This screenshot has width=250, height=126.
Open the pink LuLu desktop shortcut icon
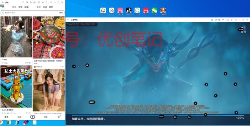(120, 11)
